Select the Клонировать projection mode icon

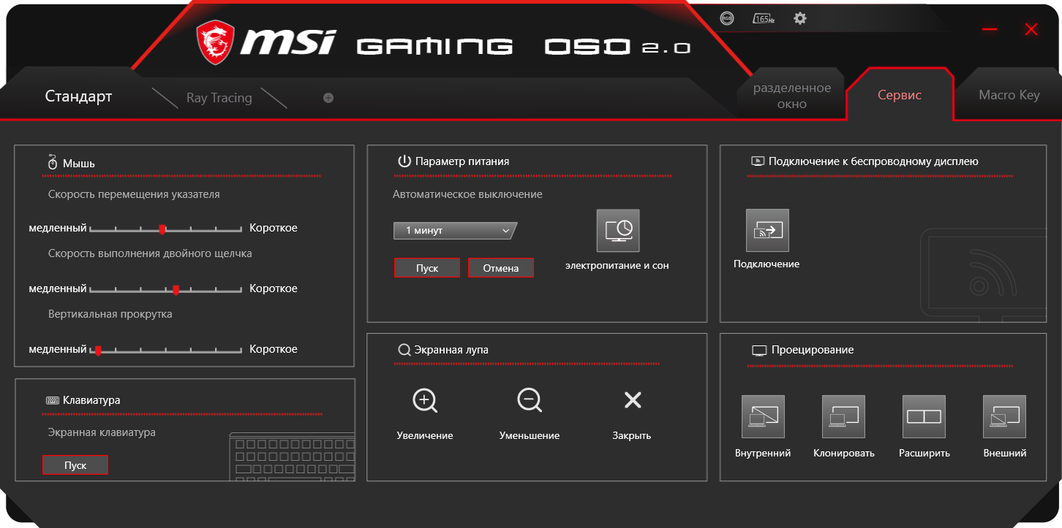843,417
